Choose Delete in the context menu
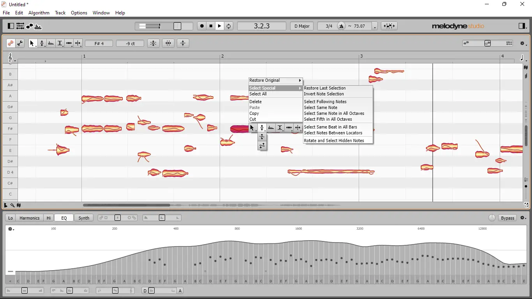This screenshot has width=532, height=299. pyautogui.click(x=276, y=102)
